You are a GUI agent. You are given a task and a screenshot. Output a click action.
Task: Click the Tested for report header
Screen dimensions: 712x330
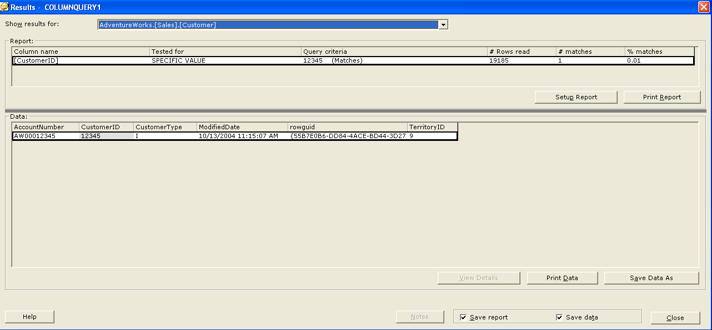225,52
